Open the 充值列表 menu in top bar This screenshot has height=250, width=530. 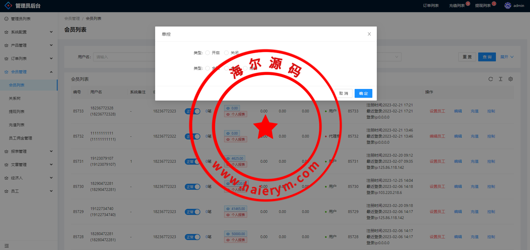pos(457,5)
